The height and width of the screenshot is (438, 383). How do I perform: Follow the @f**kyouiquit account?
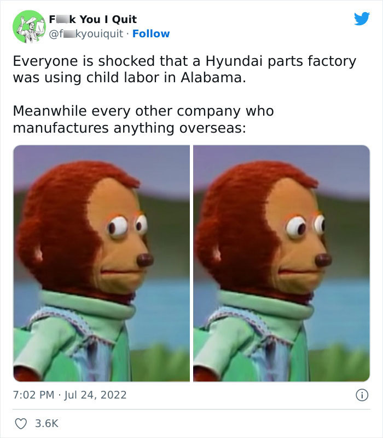[x=151, y=33]
